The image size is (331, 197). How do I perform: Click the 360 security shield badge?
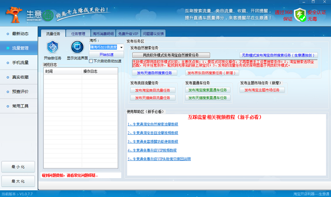click(x=300, y=15)
